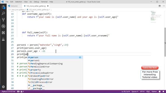Open the editor More Actions ellipsis

point(164,6)
